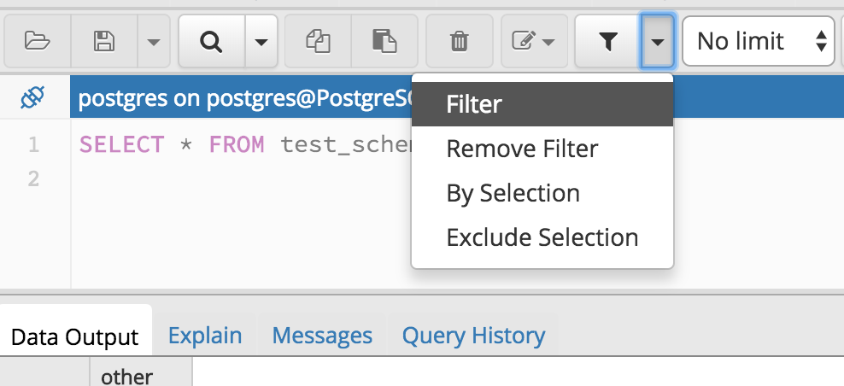Click the Find magnifier icon
This screenshot has width=844, height=386.
[x=211, y=40]
